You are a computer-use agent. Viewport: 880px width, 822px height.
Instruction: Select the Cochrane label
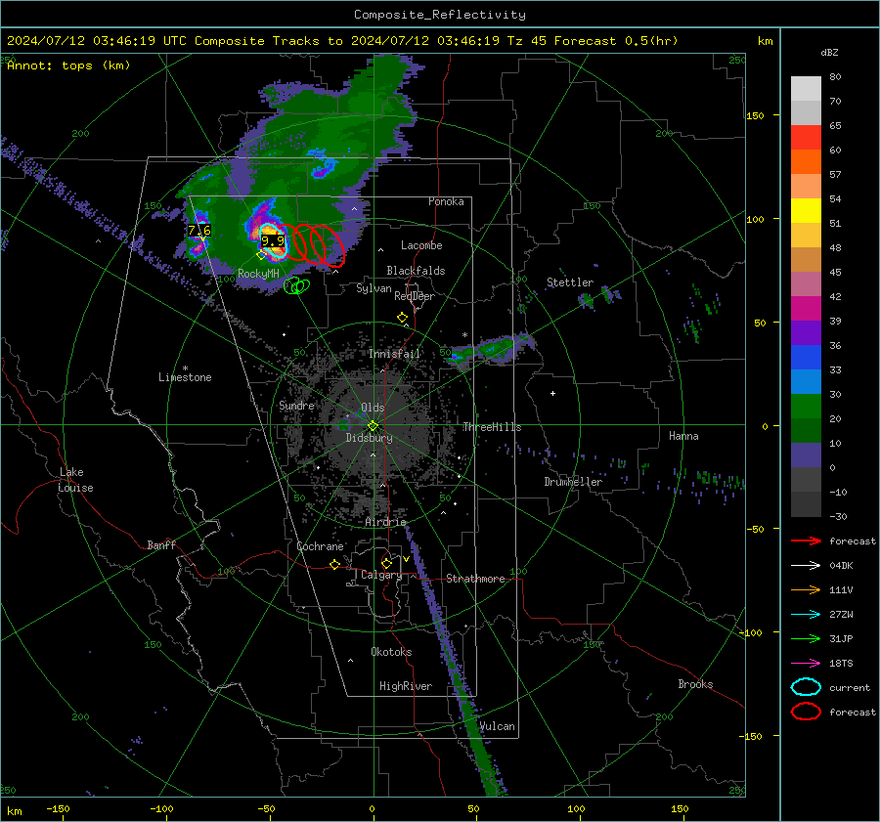[x=320, y=546]
